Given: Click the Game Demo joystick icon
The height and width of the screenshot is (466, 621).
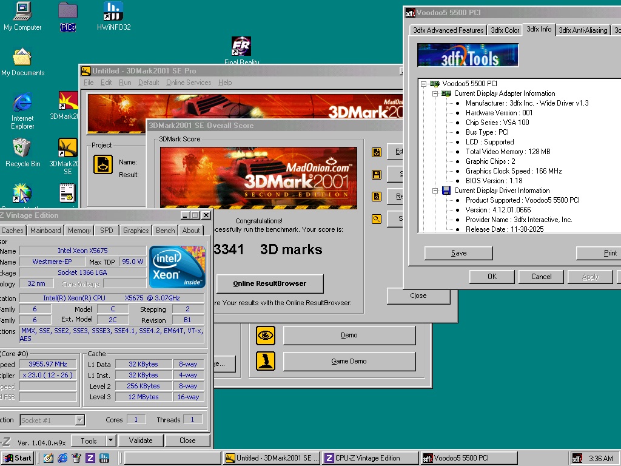Looking at the screenshot, I should [266, 361].
